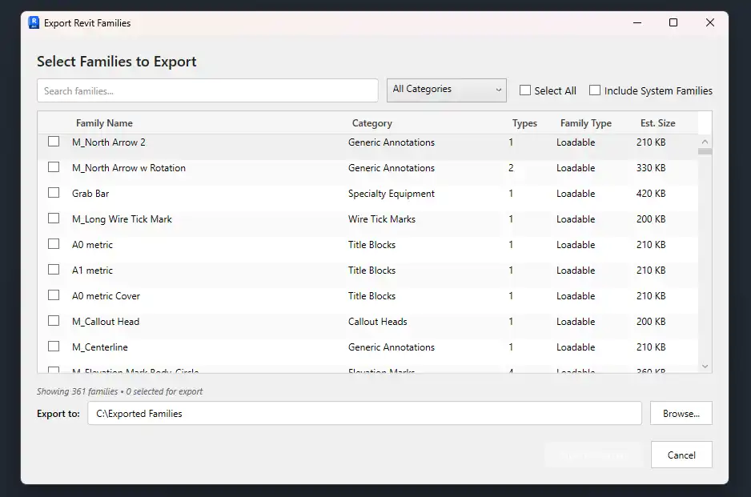Click the Revit app icon in title bar
The height and width of the screenshot is (497, 751).
34,23
